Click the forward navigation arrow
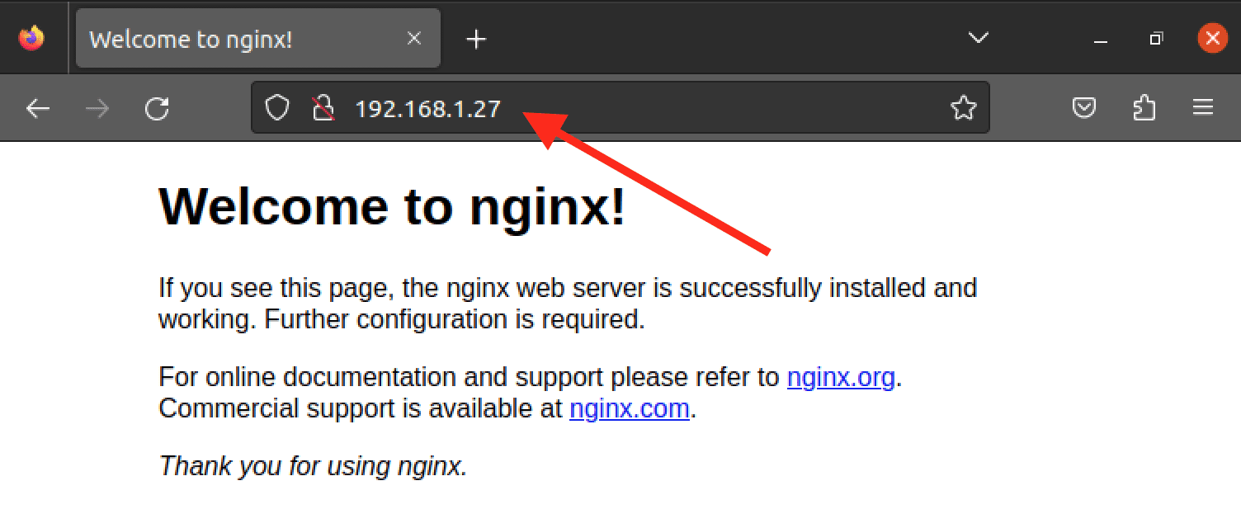1241x528 pixels. pyautogui.click(x=97, y=108)
